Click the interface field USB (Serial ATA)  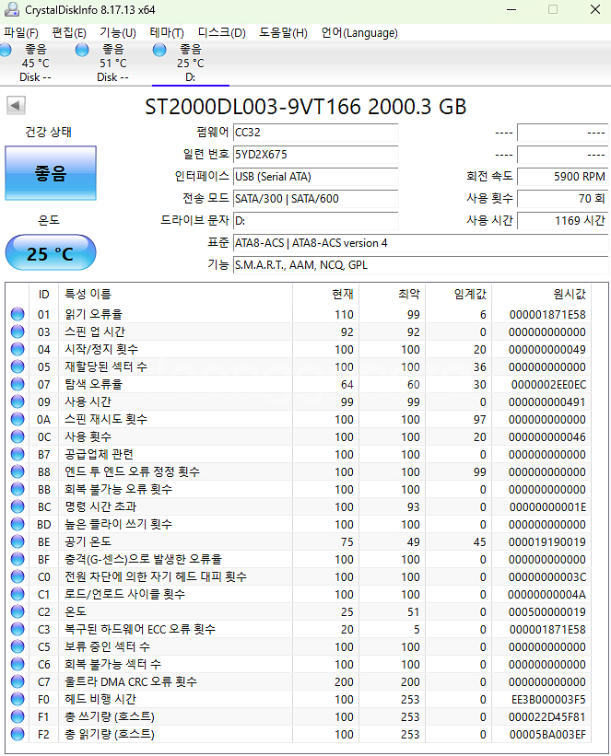point(315,177)
